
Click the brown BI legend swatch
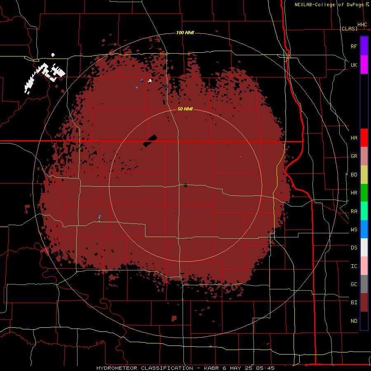coord(364,303)
